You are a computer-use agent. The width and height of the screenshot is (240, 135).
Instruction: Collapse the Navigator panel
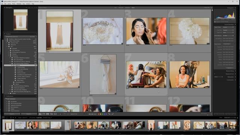(5, 7)
